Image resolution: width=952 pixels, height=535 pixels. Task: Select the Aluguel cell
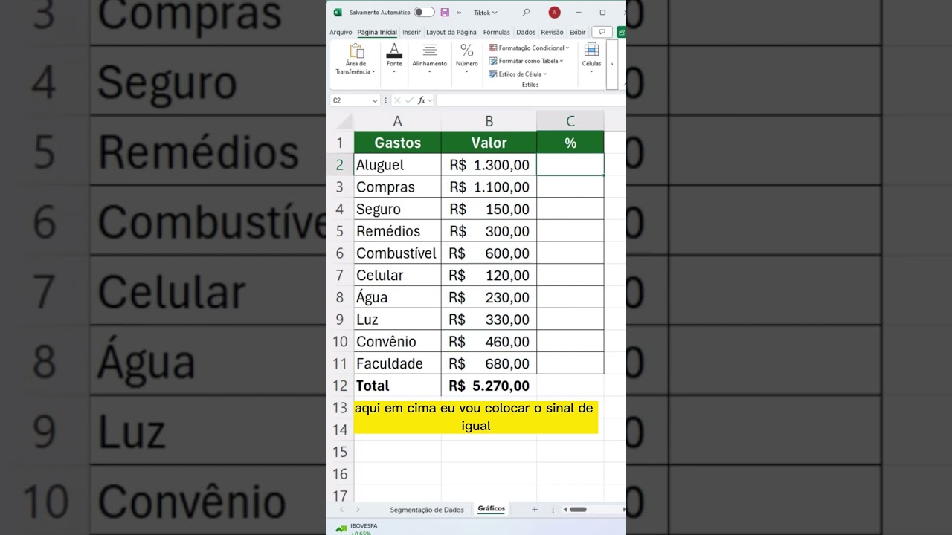397,165
